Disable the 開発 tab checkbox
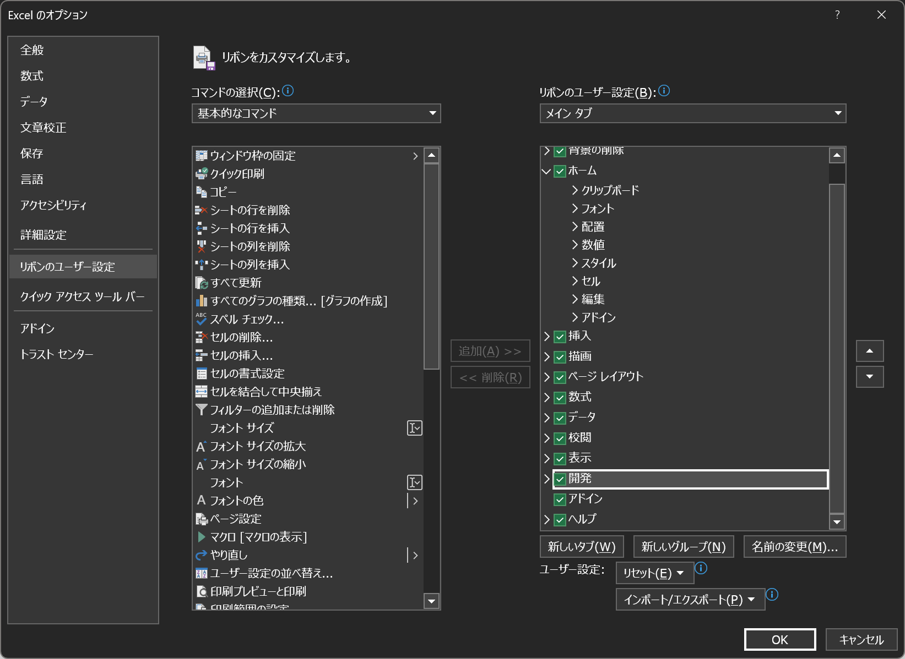 [x=560, y=479]
